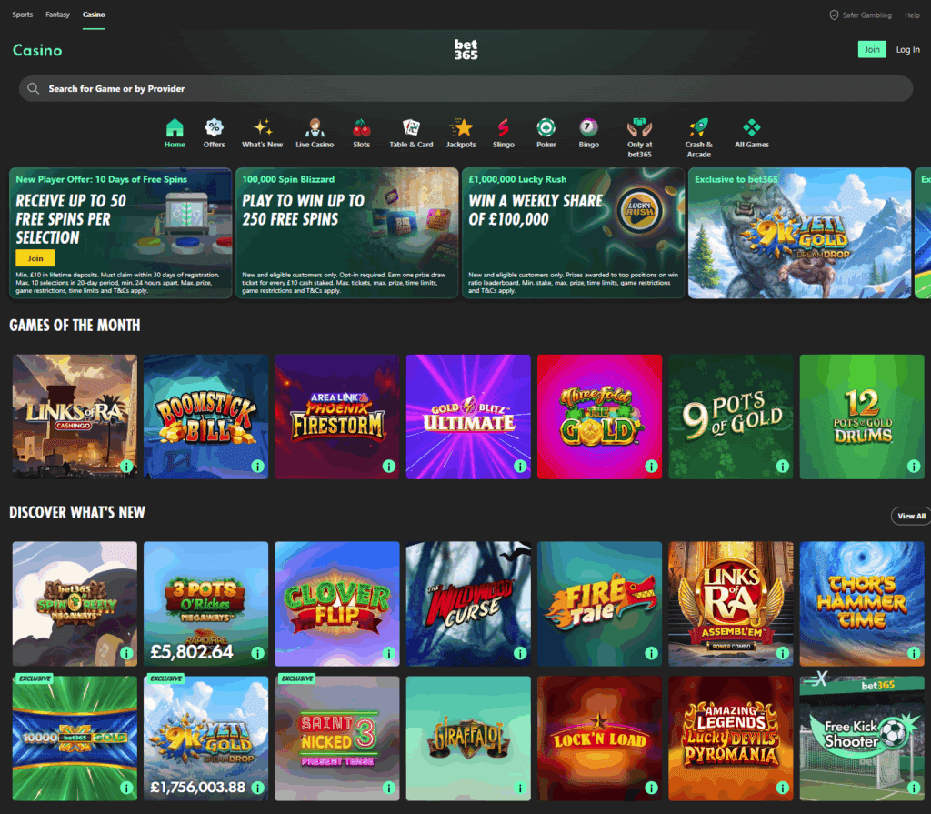Switch to the Fantasy tab
The image size is (931, 814).
click(57, 14)
